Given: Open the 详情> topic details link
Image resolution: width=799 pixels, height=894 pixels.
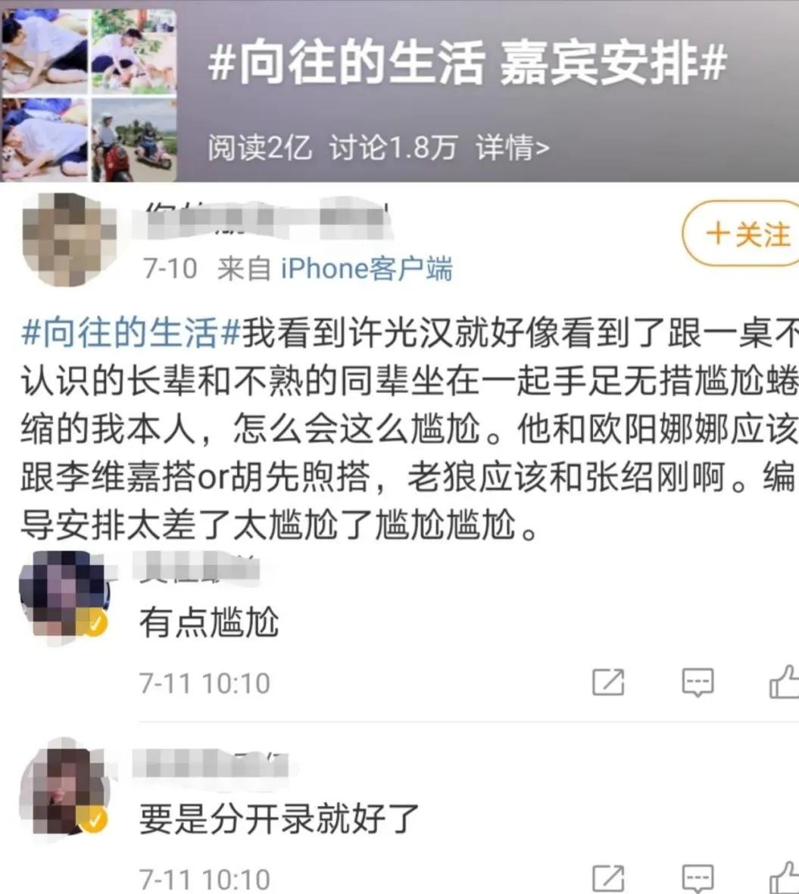Looking at the screenshot, I should tap(513, 148).
